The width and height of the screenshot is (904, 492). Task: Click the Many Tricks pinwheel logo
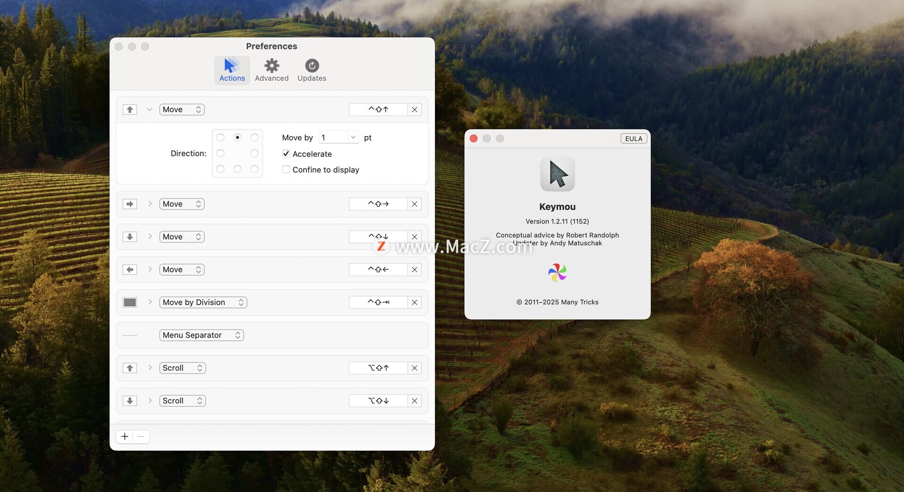point(557,273)
